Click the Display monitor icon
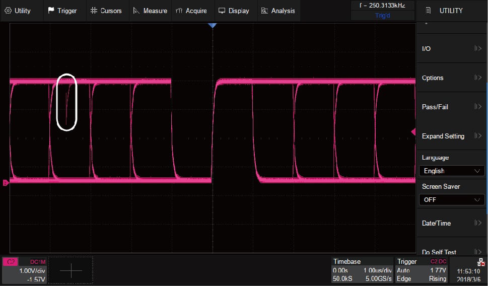Viewport: 488px width, 286px height. click(222, 11)
